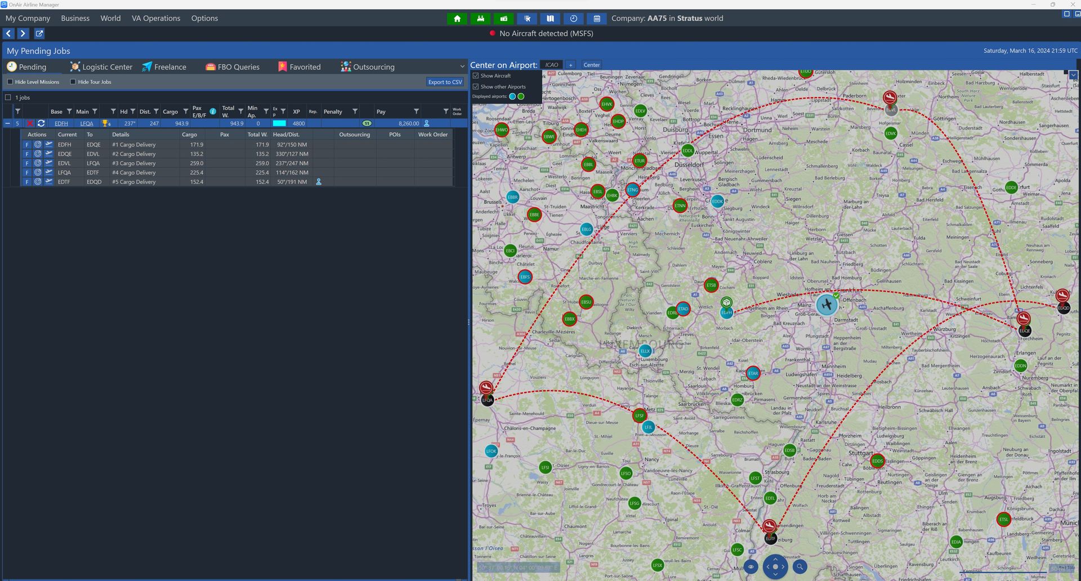Uncheck Show Aircraft on the map
This screenshot has height=581, width=1081.
[476, 76]
